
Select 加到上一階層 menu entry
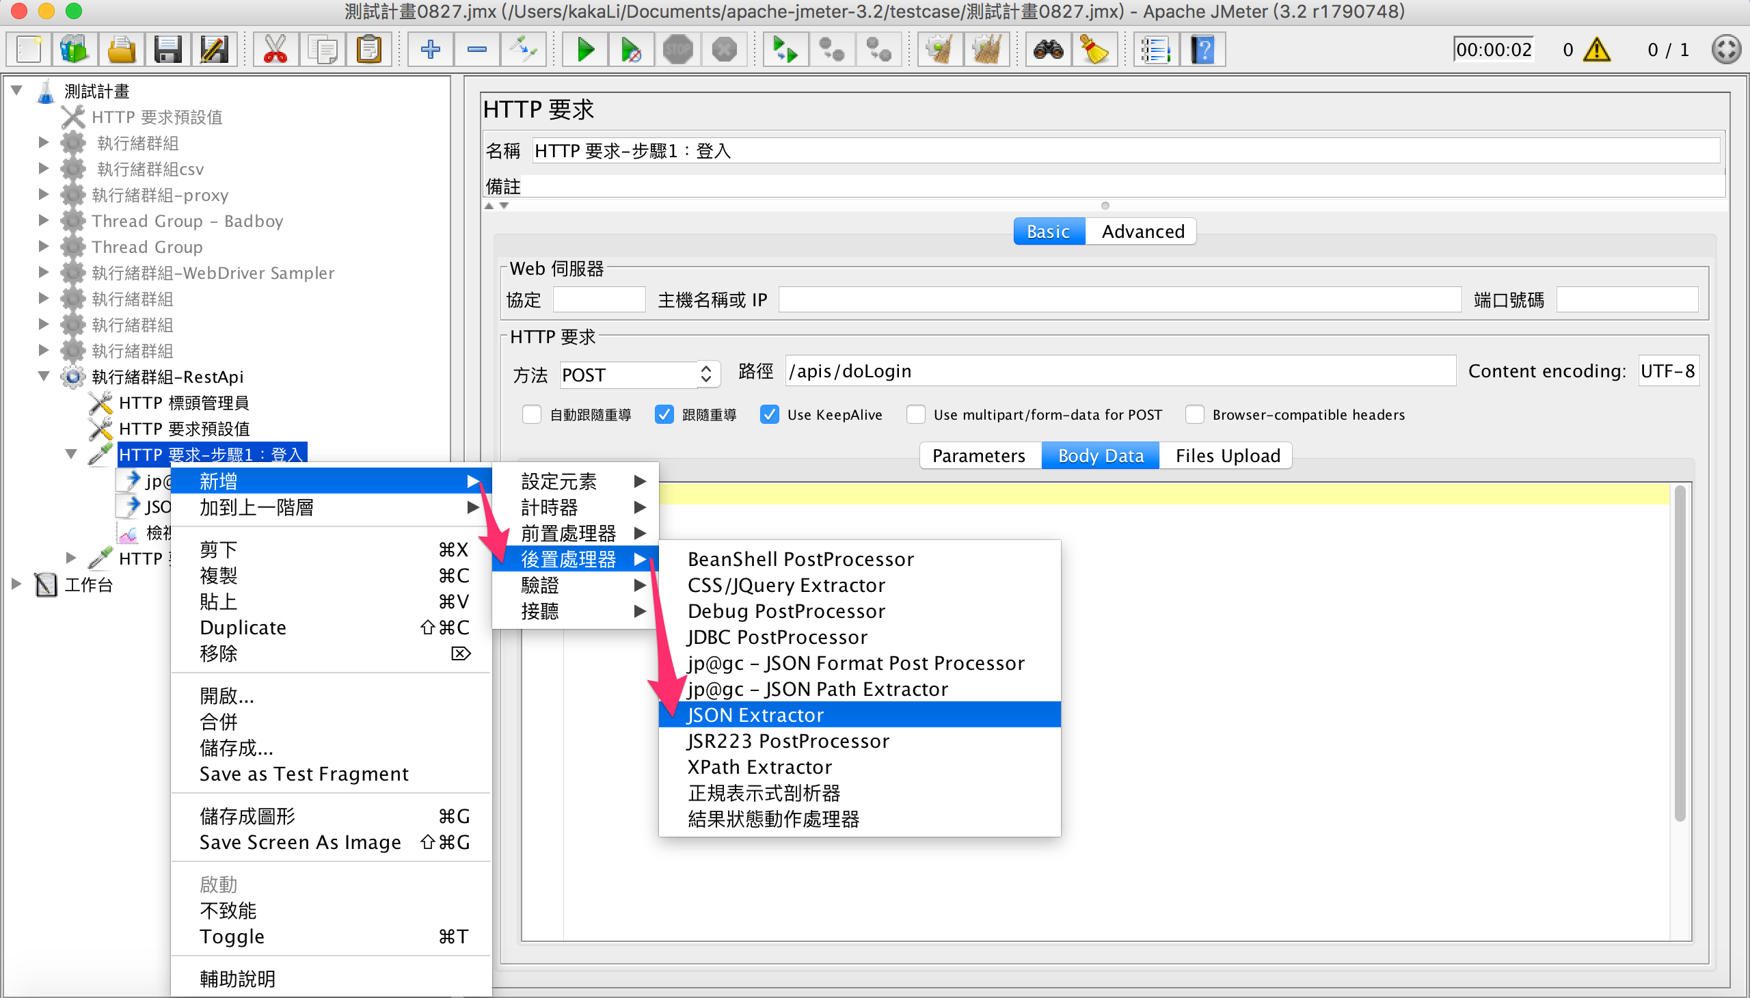[331, 507]
